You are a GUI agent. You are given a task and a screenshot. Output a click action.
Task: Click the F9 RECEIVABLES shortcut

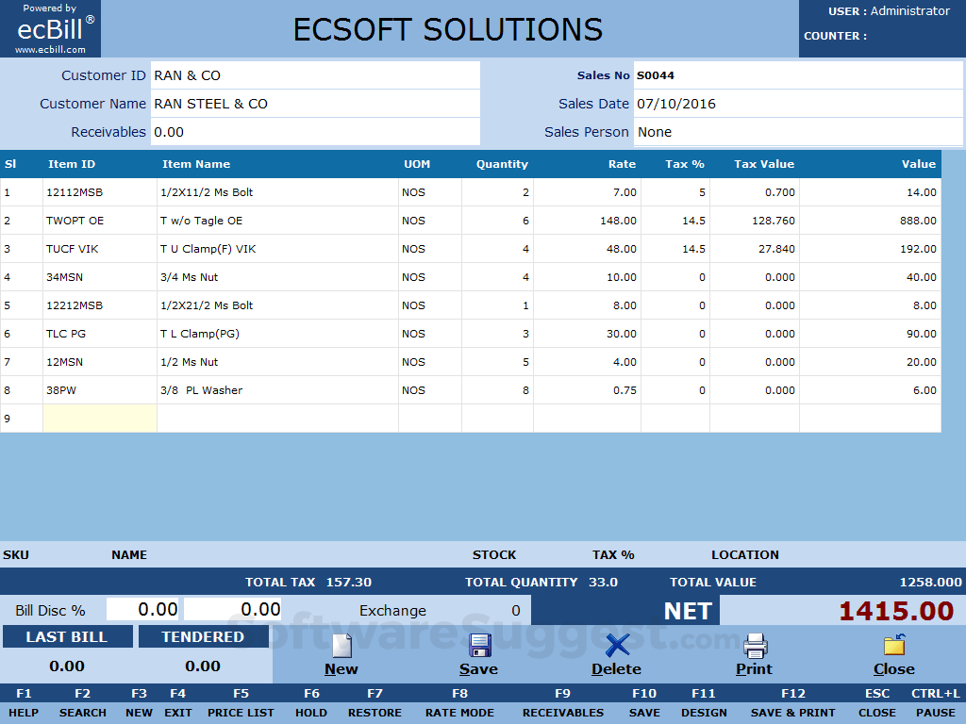click(x=563, y=703)
